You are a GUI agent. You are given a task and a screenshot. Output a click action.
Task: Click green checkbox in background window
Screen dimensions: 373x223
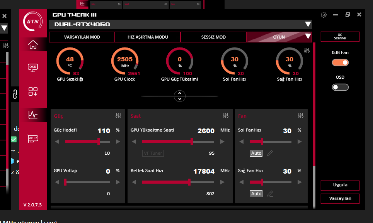pyautogui.click(x=14, y=139)
